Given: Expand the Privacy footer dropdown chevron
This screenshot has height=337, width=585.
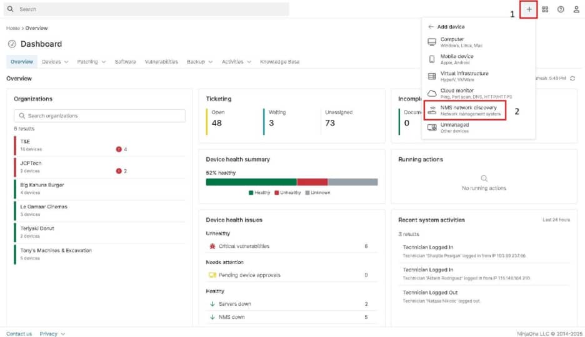Looking at the screenshot, I should point(62,334).
